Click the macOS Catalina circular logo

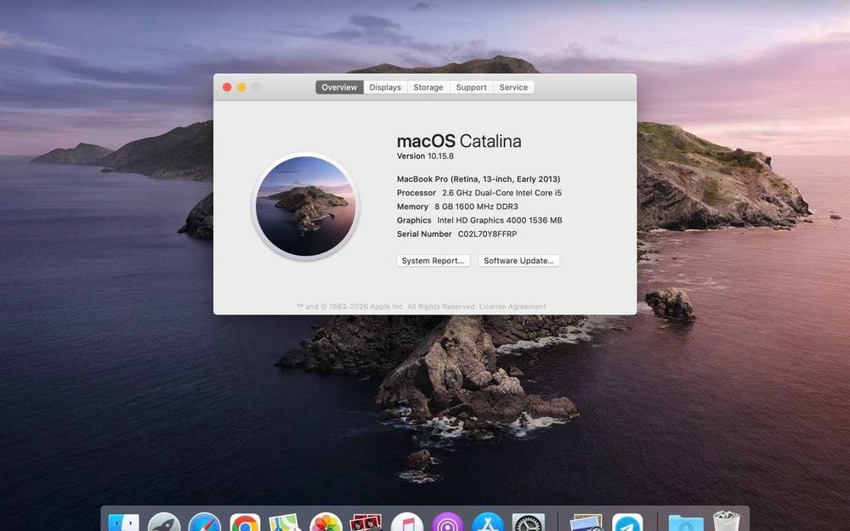(x=306, y=206)
